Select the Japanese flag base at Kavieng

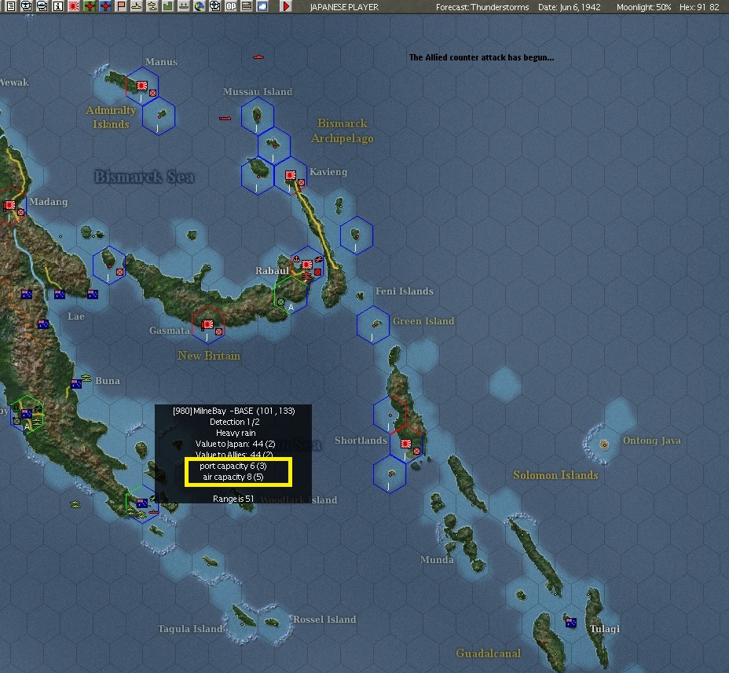291,175
